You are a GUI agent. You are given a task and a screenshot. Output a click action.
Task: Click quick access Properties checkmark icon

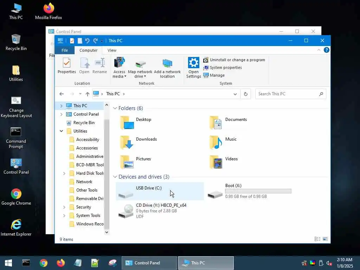(72, 41)
